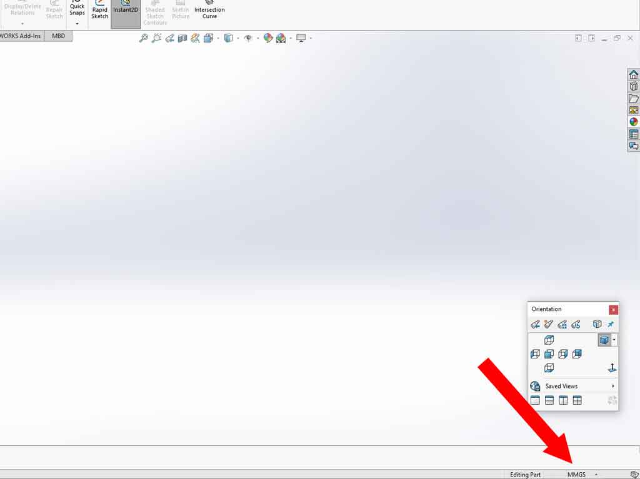This screenshot has height=479, width=640.
Task: Select the Zoom to Area tool
Action: (x=156, y=38)
